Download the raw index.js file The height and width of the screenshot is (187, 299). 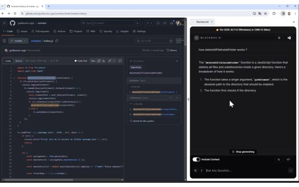coord(104,61)
